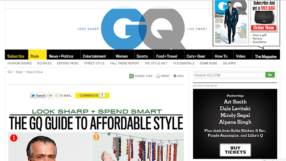286x161 pixels.
Task: Click Look Sharp + Spend Smart heading
Action: [x=97, y=111]
